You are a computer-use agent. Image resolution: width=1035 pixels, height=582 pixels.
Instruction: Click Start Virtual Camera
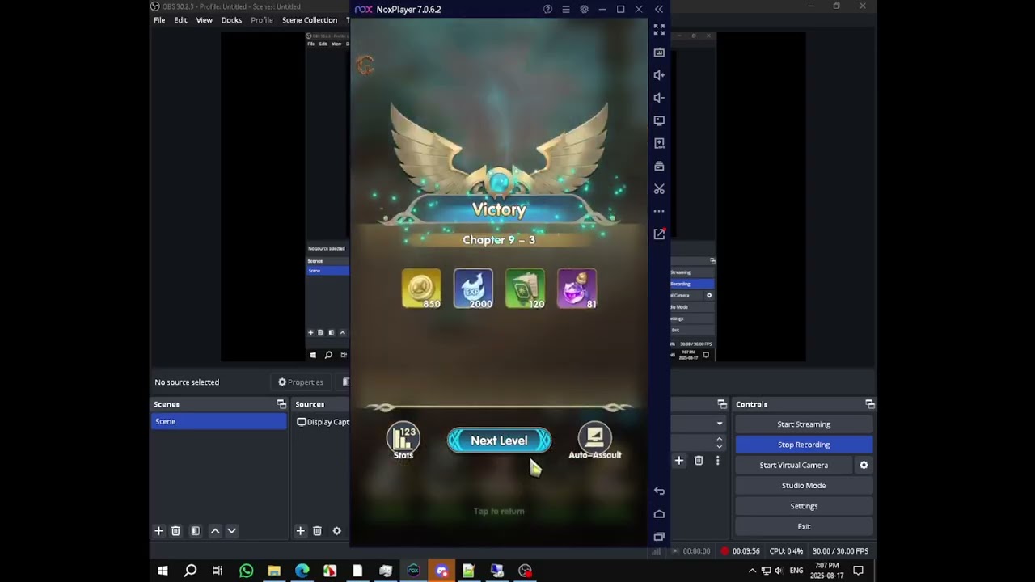pos(793,465)
